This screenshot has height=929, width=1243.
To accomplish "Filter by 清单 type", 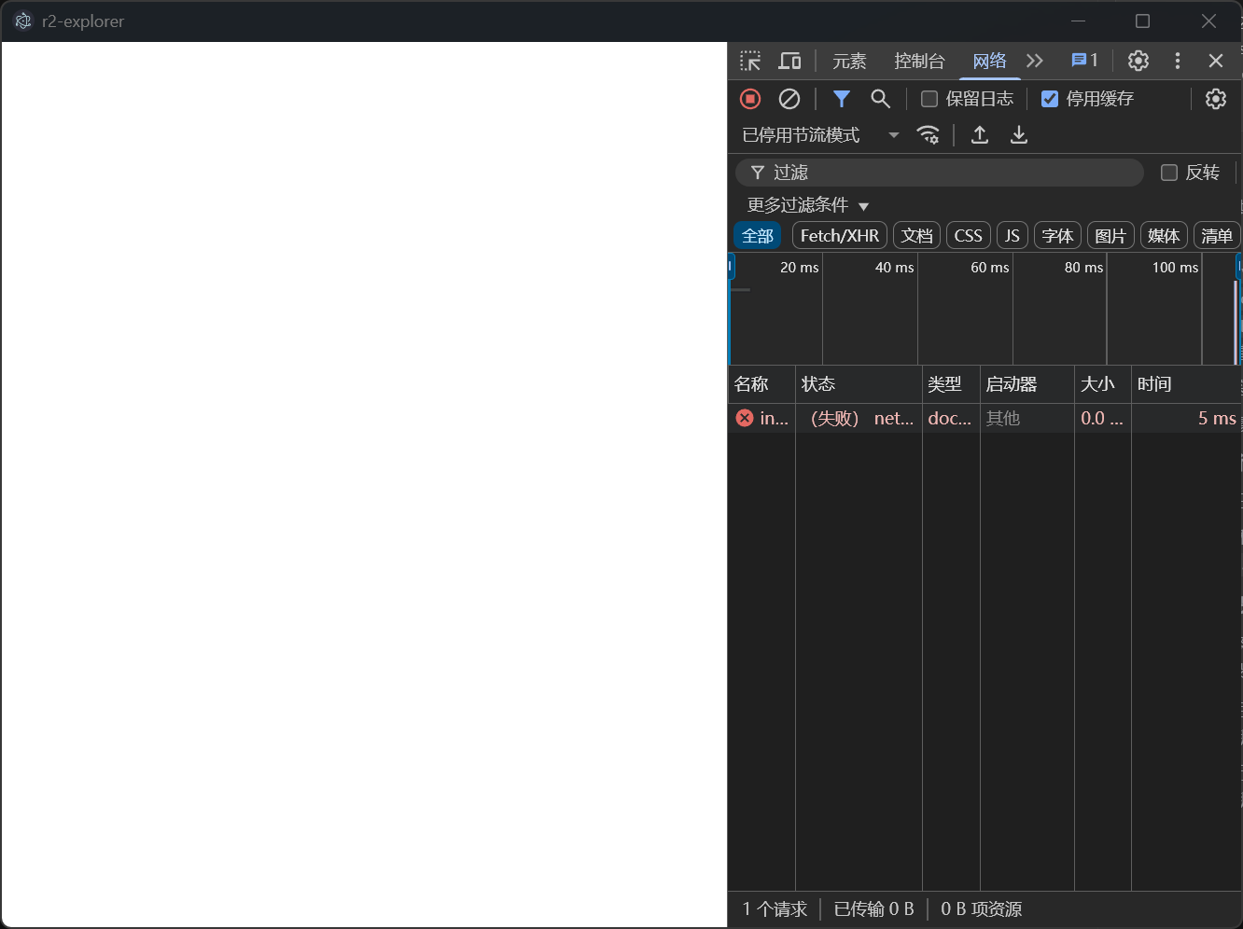I will point(1217,236).
